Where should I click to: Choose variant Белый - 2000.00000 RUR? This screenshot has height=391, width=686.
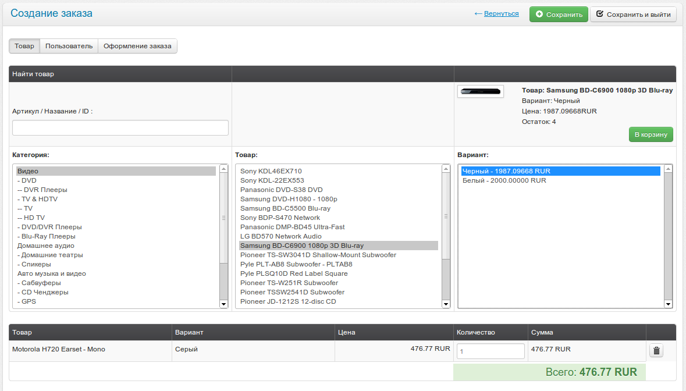[x=561, y=180]
